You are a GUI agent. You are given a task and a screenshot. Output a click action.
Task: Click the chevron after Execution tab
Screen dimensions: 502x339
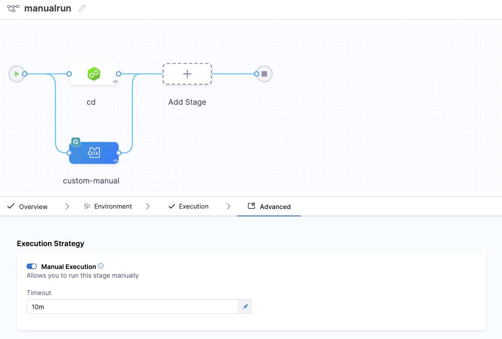228,206
